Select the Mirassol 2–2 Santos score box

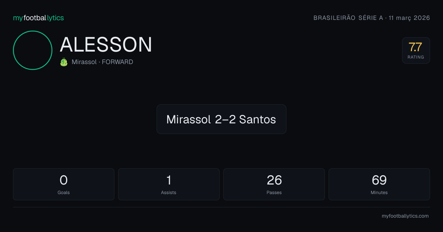[x=221, y=119]
